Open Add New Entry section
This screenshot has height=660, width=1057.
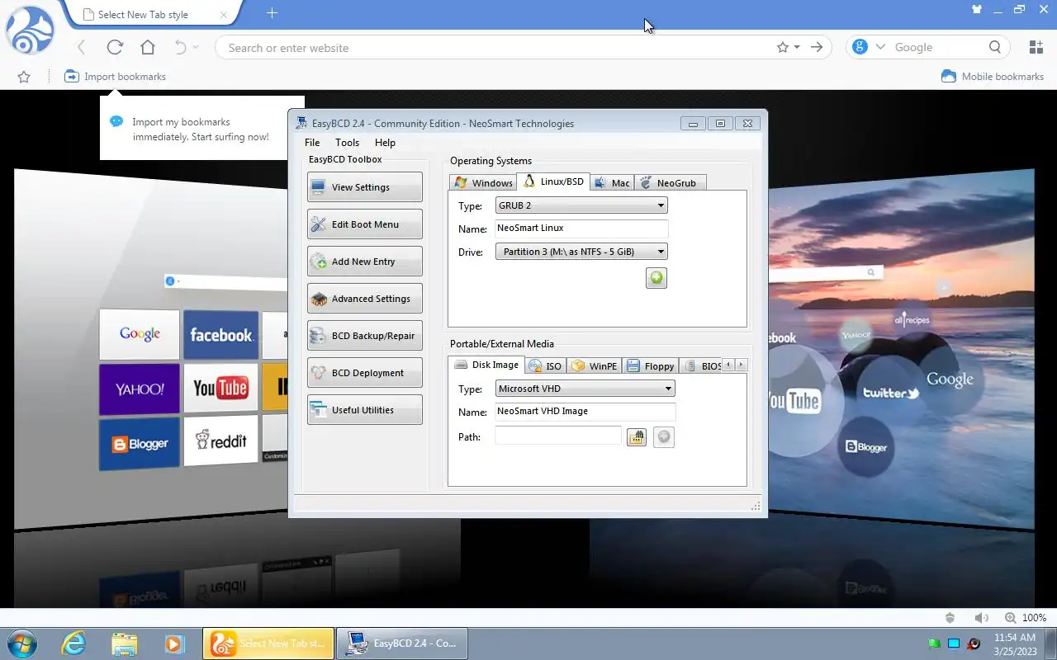point(364,262)
